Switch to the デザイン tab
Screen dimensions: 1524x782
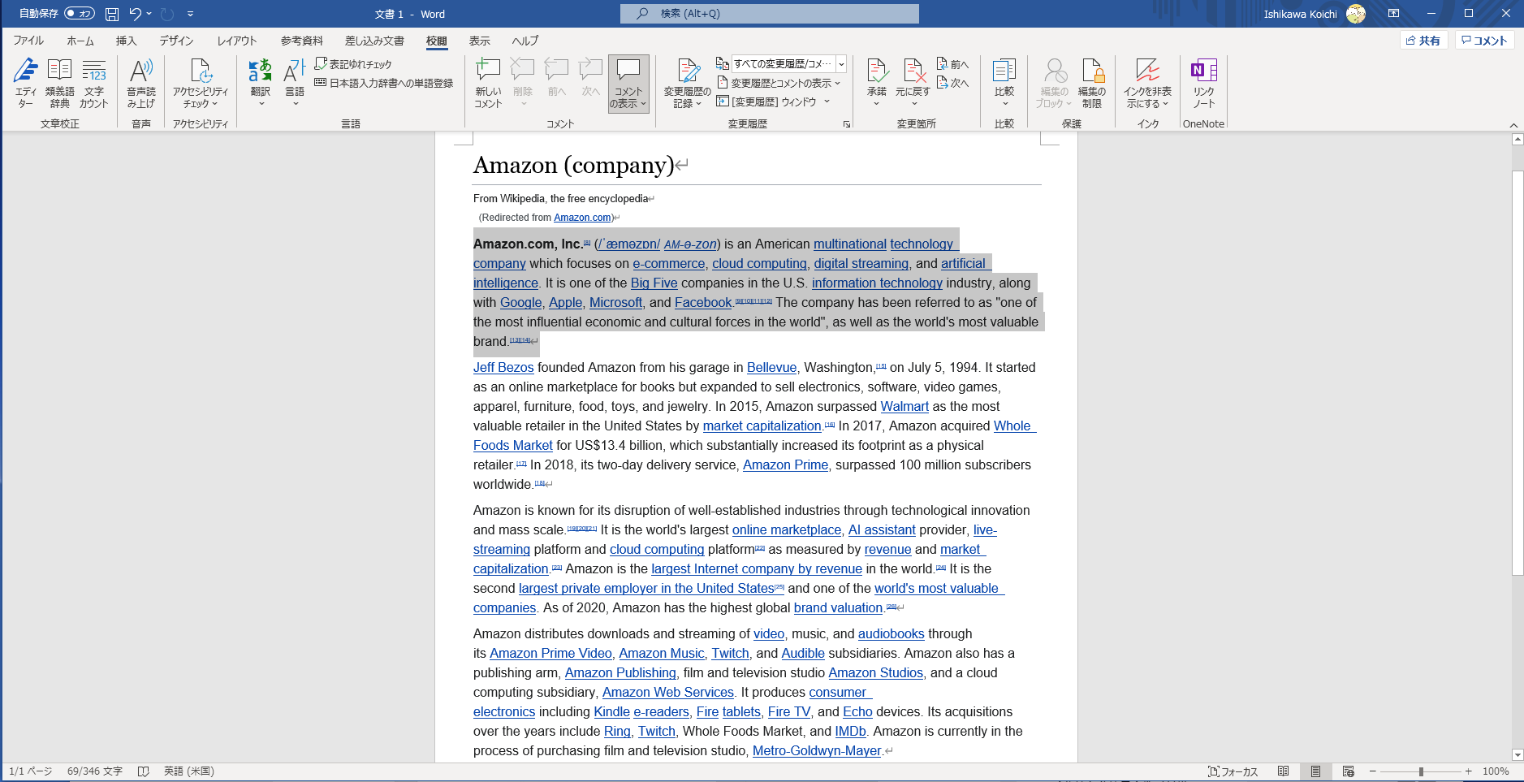(176, 41)
